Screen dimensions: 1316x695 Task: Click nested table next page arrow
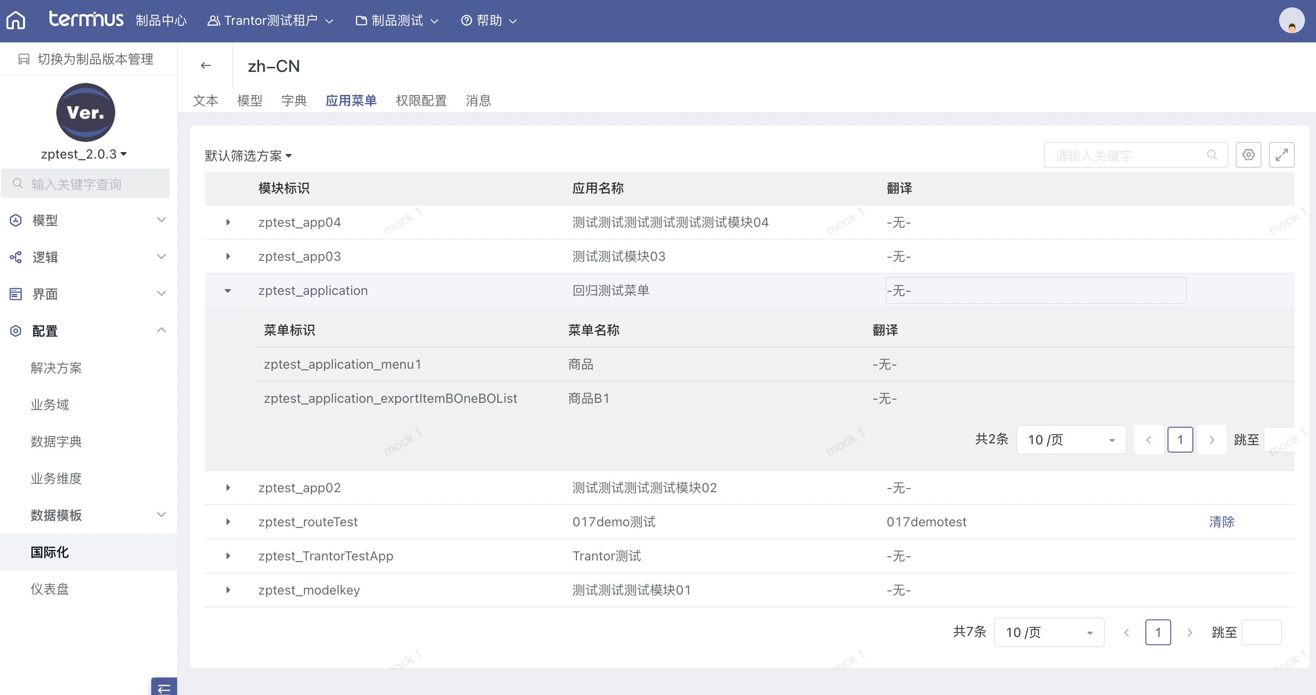pos(1211,440)
